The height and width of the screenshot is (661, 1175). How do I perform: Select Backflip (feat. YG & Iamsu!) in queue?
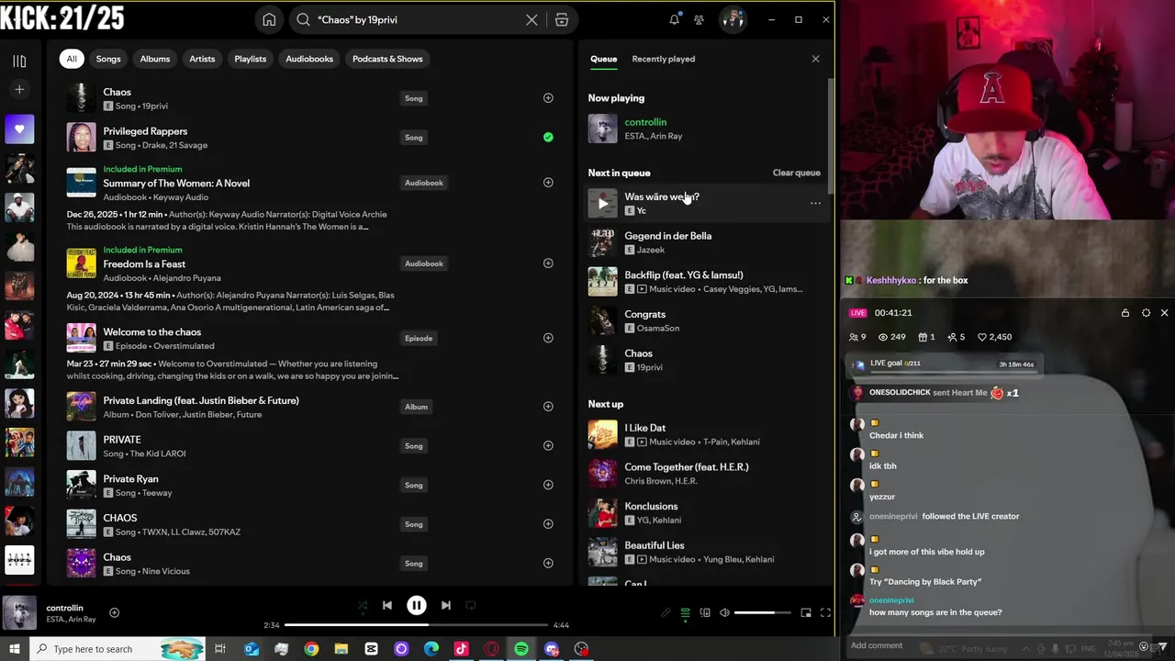click(704, 282)
